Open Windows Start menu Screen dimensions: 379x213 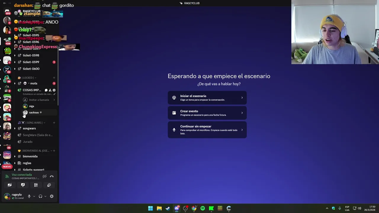tap(150, 208)
